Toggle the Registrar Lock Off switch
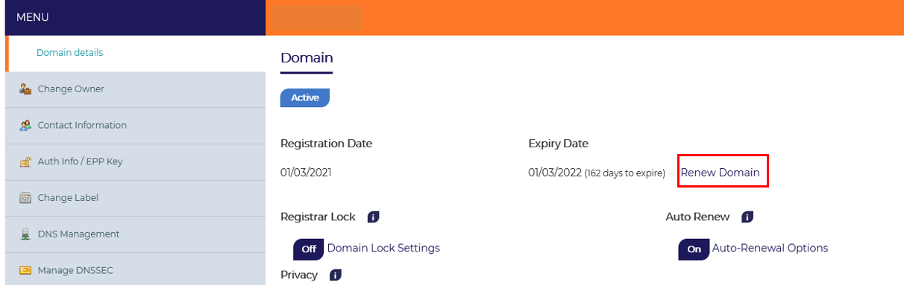The width and height of the screenshot is (904, 285). tap(308, 249)
